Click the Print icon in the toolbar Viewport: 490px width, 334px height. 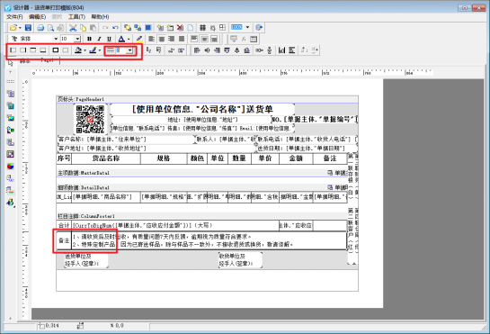(40, 28)
